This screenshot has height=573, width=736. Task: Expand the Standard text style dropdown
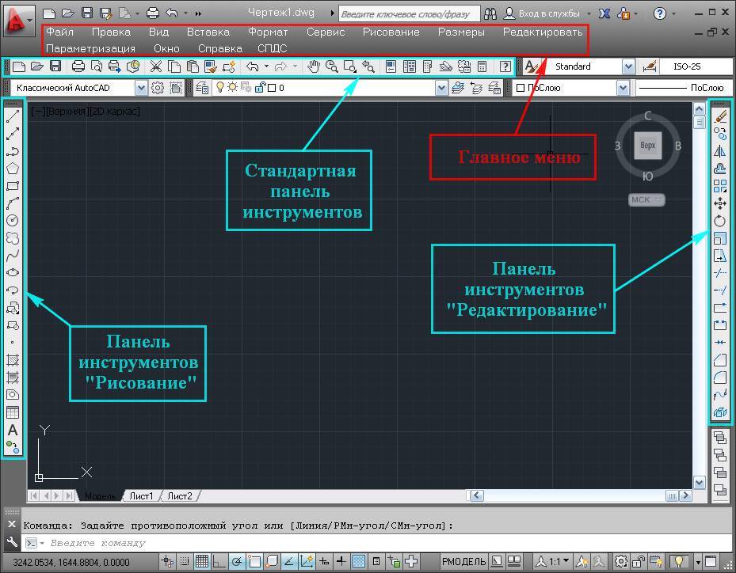(x=628, y=67)
